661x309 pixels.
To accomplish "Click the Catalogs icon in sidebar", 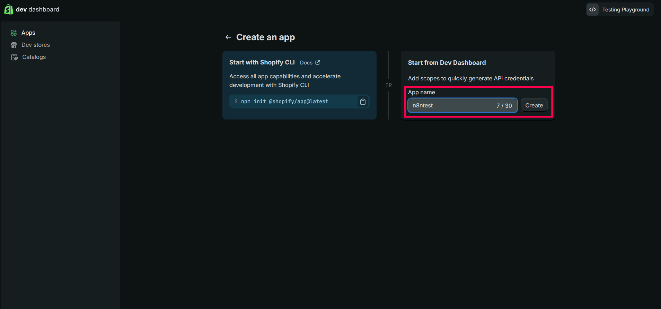I will click(x=14, y=57).
